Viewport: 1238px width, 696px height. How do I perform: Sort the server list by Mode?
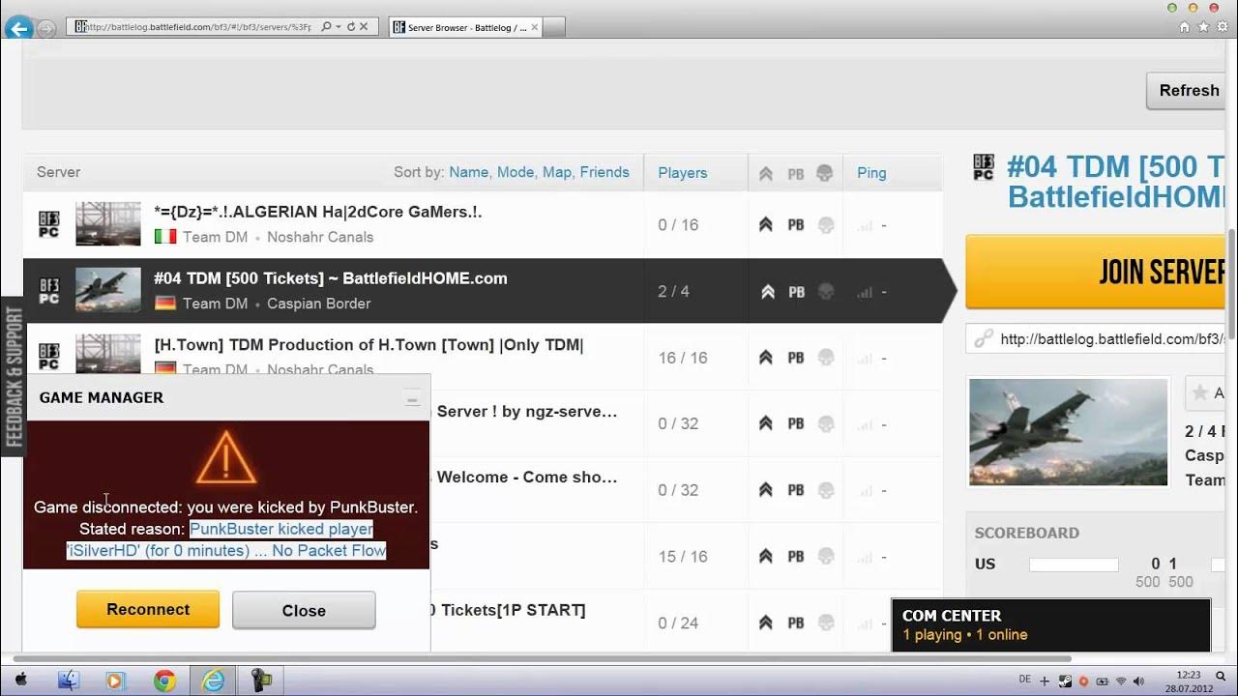point(516,172)
